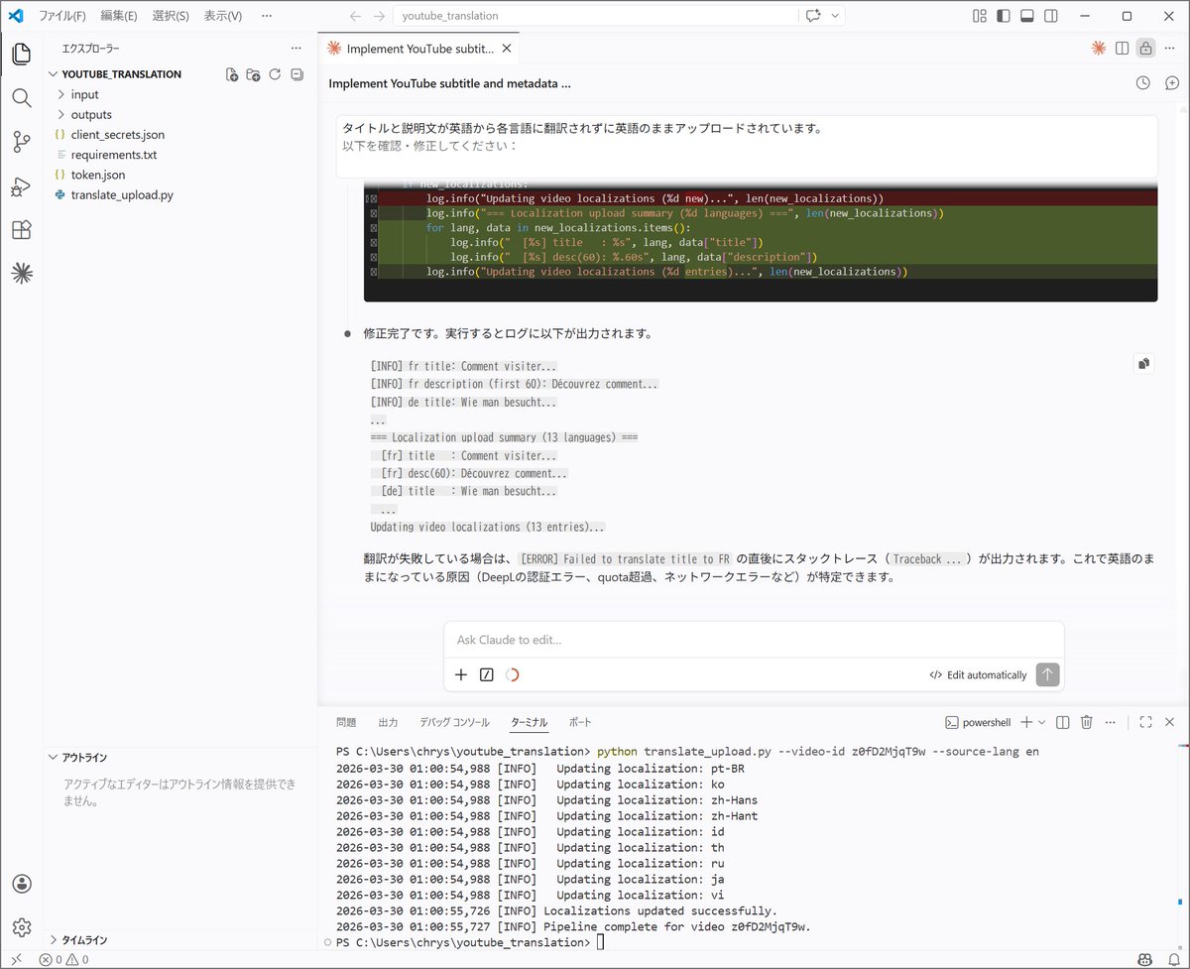Open the chat dropdown arrow in title bar

pyautogui.click(x=836, y=16)
